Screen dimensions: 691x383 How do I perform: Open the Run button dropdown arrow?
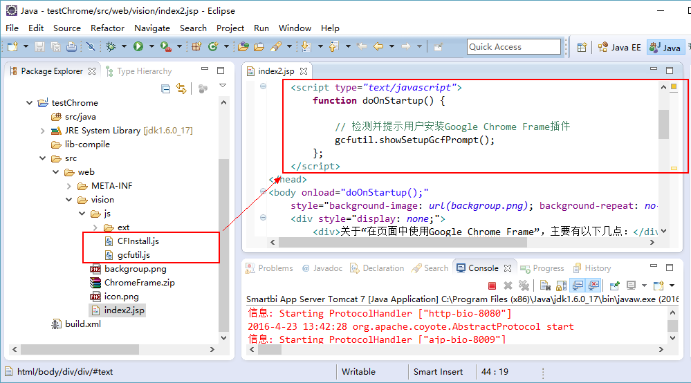(151, 46)
